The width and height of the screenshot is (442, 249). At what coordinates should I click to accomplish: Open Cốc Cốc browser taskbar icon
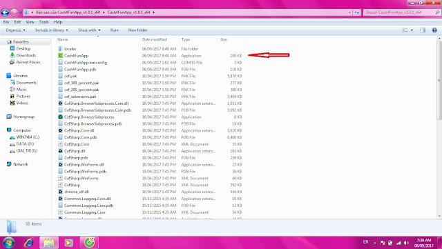tap(89, 243)
